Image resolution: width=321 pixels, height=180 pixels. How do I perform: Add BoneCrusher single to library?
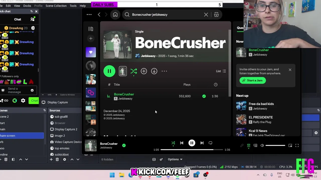click(x=144, y=71)
